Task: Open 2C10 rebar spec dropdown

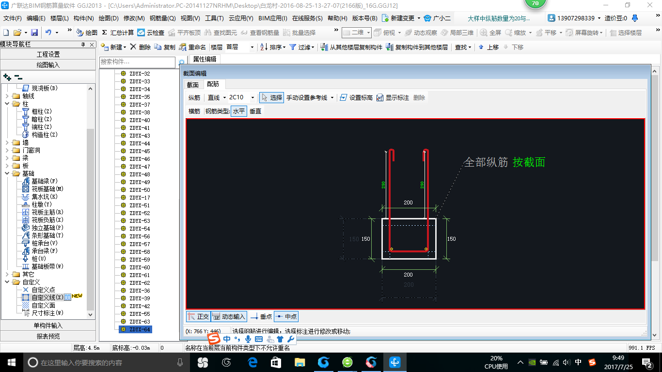Action: pyautogui.click(x=252, y=97)
